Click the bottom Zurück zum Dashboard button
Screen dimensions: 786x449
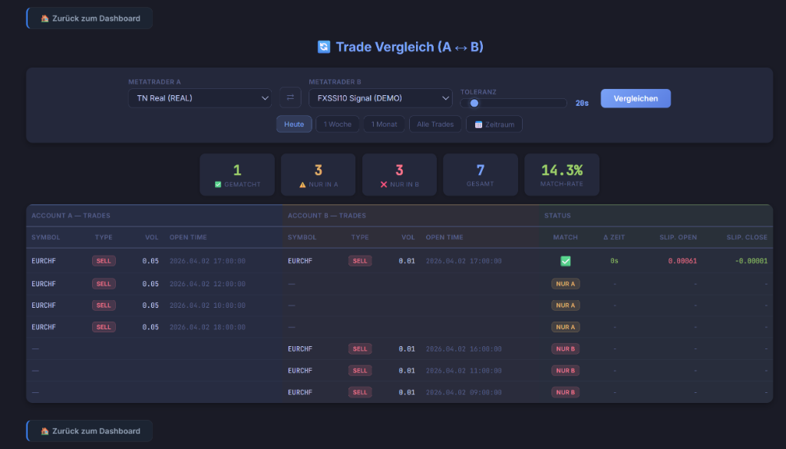88,431
